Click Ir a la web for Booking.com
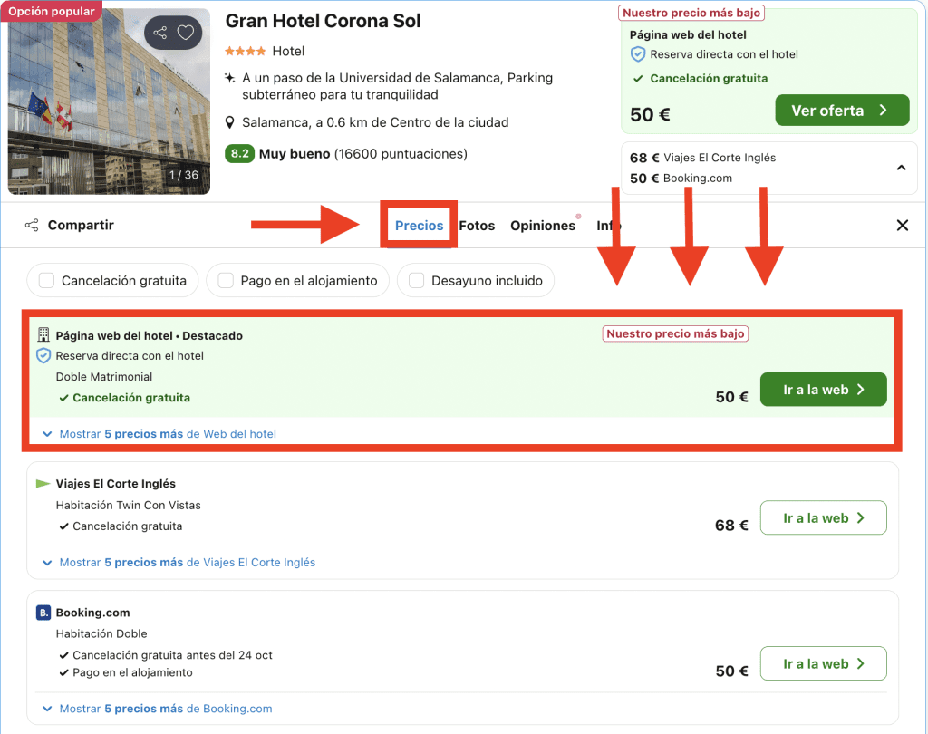928x734 pixels. [823, 664]
